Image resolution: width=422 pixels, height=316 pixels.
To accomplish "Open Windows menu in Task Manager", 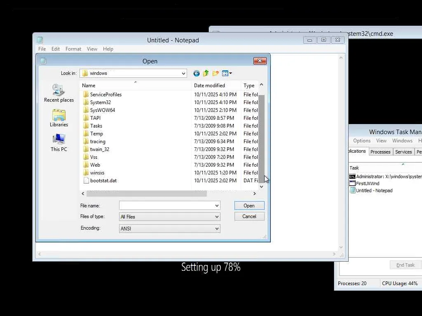I will [x=402, y=141].
